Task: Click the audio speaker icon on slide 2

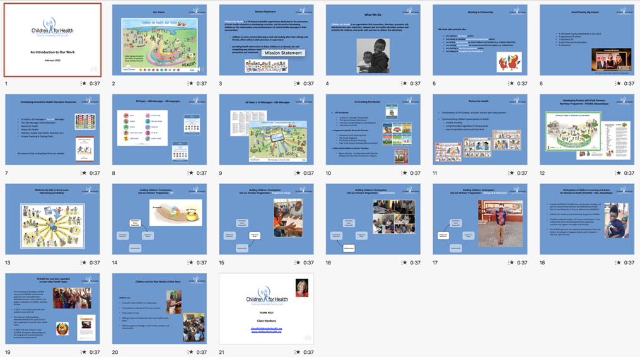Action: 201,69
